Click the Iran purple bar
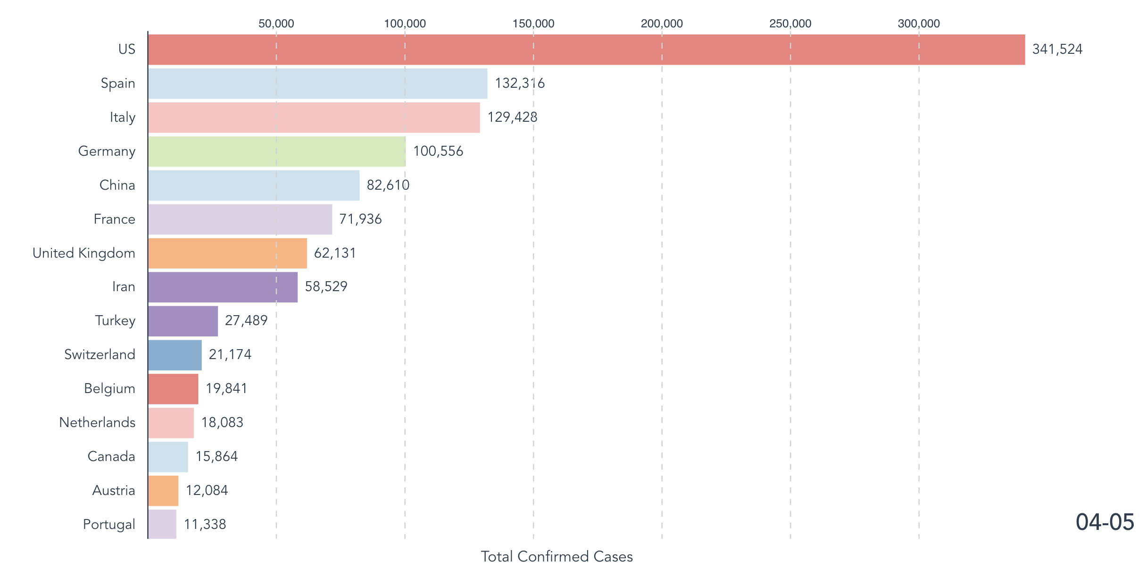The width and height of the screenshot is (1146, 570). tap(223, 287)
